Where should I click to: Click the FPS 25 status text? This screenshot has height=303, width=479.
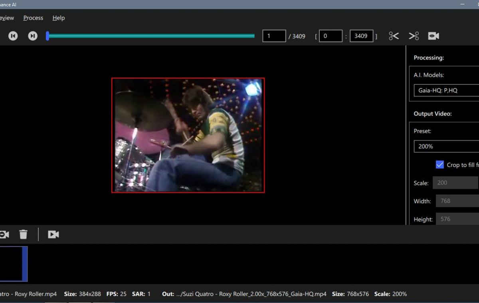(x=117, y=294)
